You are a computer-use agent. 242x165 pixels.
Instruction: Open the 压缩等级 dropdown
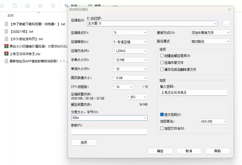[130, 42]
